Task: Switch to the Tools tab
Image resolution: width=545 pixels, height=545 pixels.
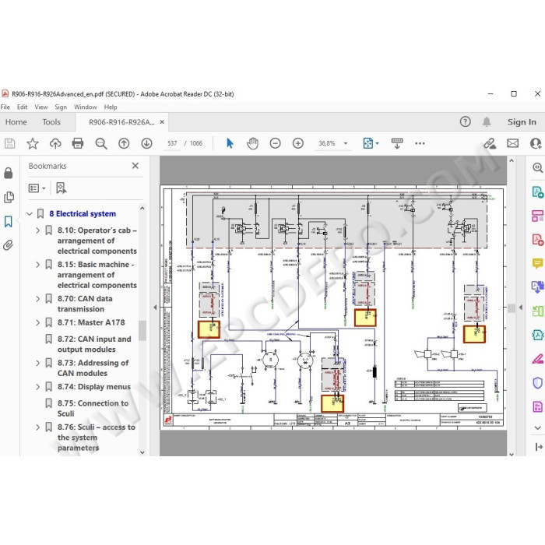Action: point(51,122)
